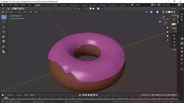Switch to solid shading mode
This screenshot has height=103, width=184.
pyautogui.click(x=169, y=12)
